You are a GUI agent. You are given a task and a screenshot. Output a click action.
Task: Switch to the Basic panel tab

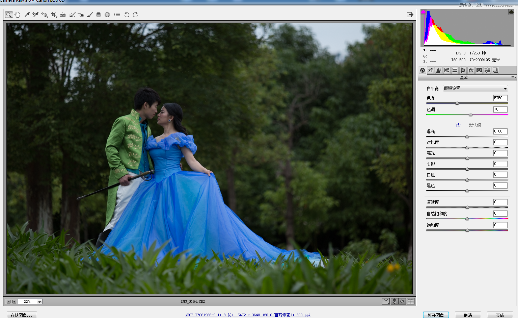(422, 70)
